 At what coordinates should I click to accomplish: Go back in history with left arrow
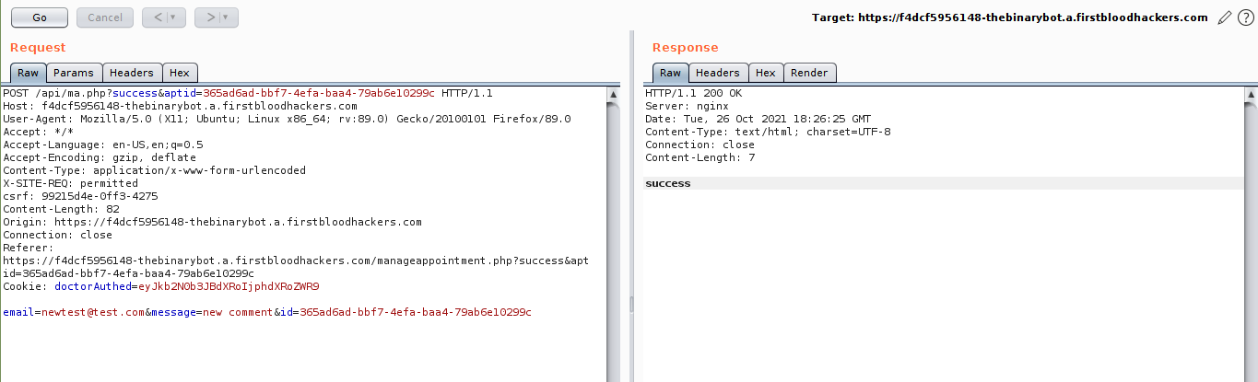[x=158, y=17]
